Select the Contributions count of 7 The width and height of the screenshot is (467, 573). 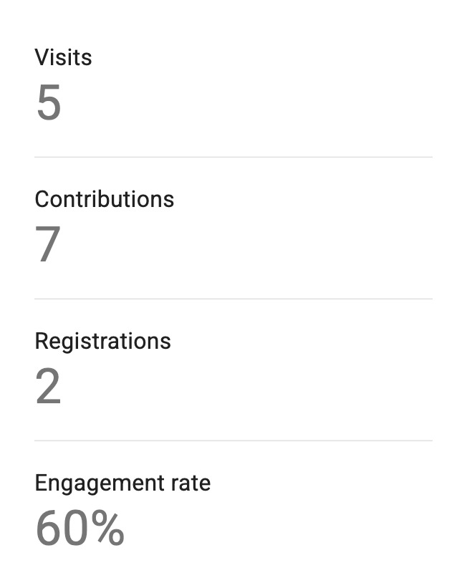point(48,245)
